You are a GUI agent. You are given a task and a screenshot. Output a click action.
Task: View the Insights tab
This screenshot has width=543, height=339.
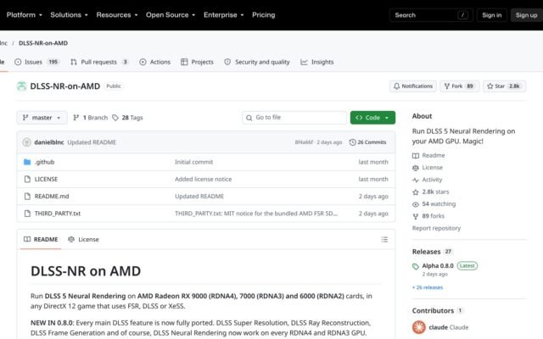pyautogui.click(x=316, y=62)
